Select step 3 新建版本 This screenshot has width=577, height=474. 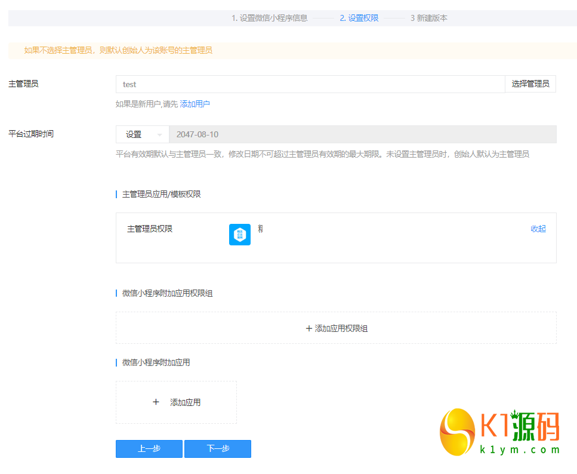click(x=428, y=18)
